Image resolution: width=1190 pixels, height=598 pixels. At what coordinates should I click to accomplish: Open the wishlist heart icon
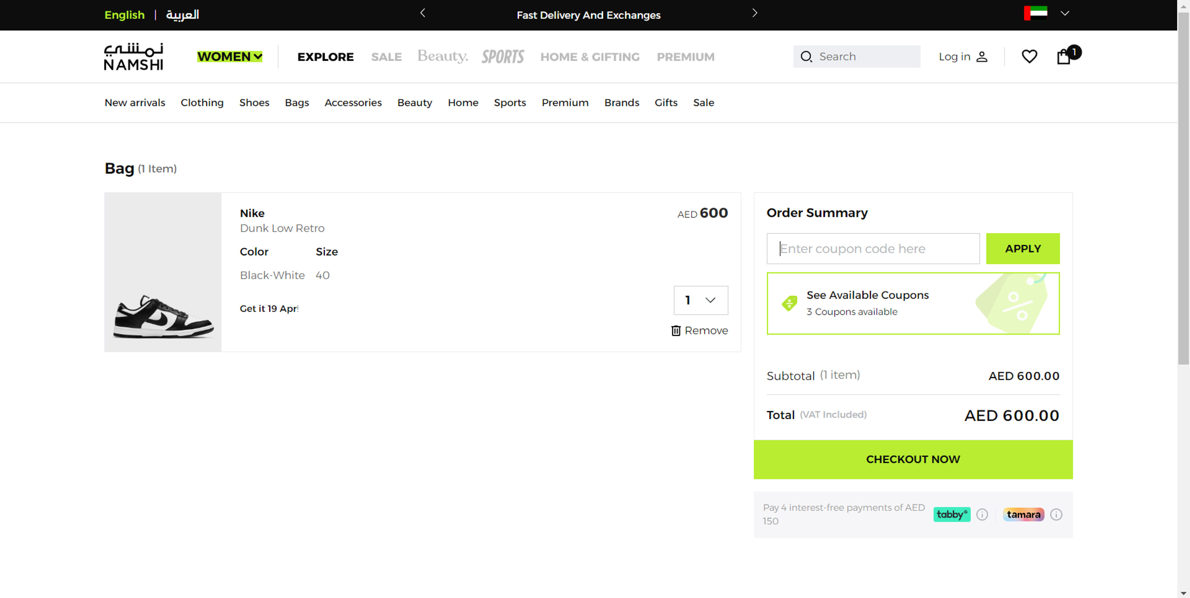(x=1029, y=56)
